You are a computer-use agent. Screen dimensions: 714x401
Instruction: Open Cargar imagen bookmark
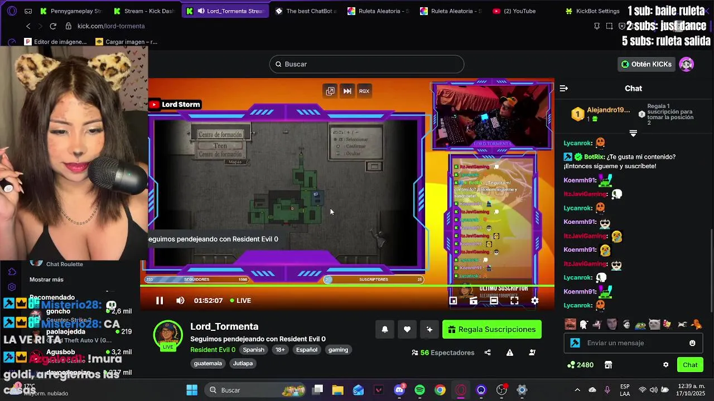pos(127,42)
